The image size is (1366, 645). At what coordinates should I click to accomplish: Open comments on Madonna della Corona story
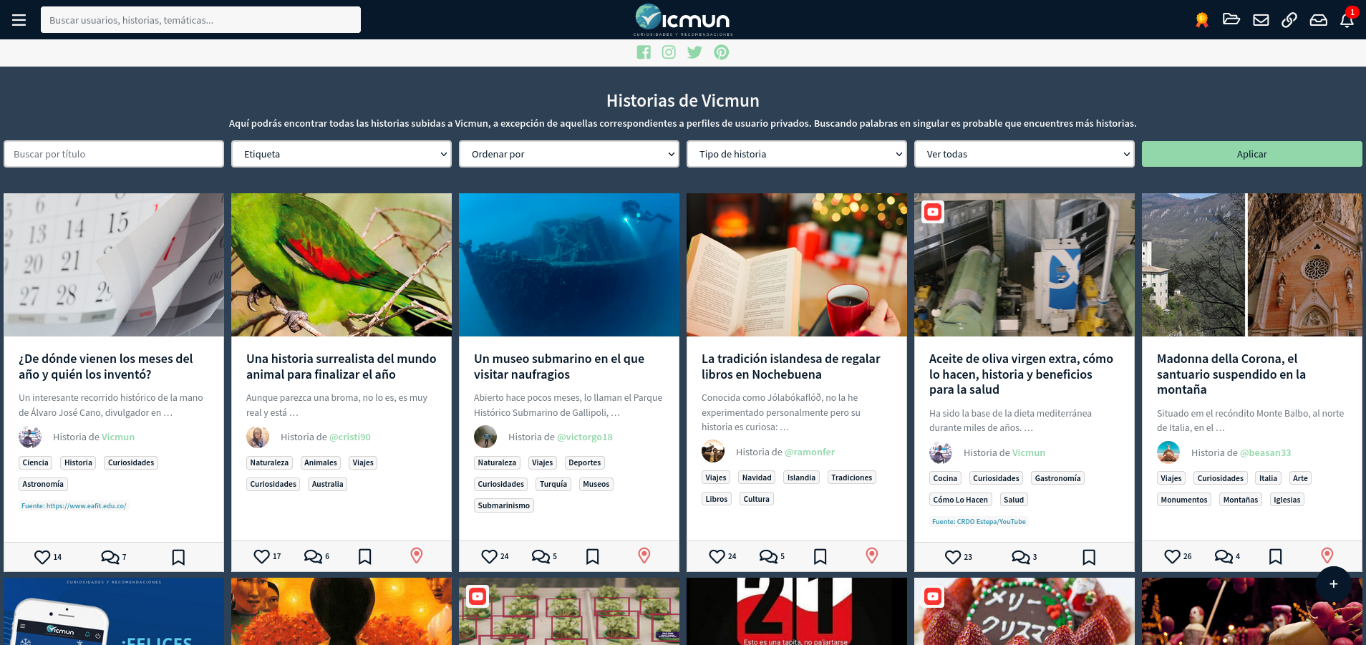click(1224, 556)
